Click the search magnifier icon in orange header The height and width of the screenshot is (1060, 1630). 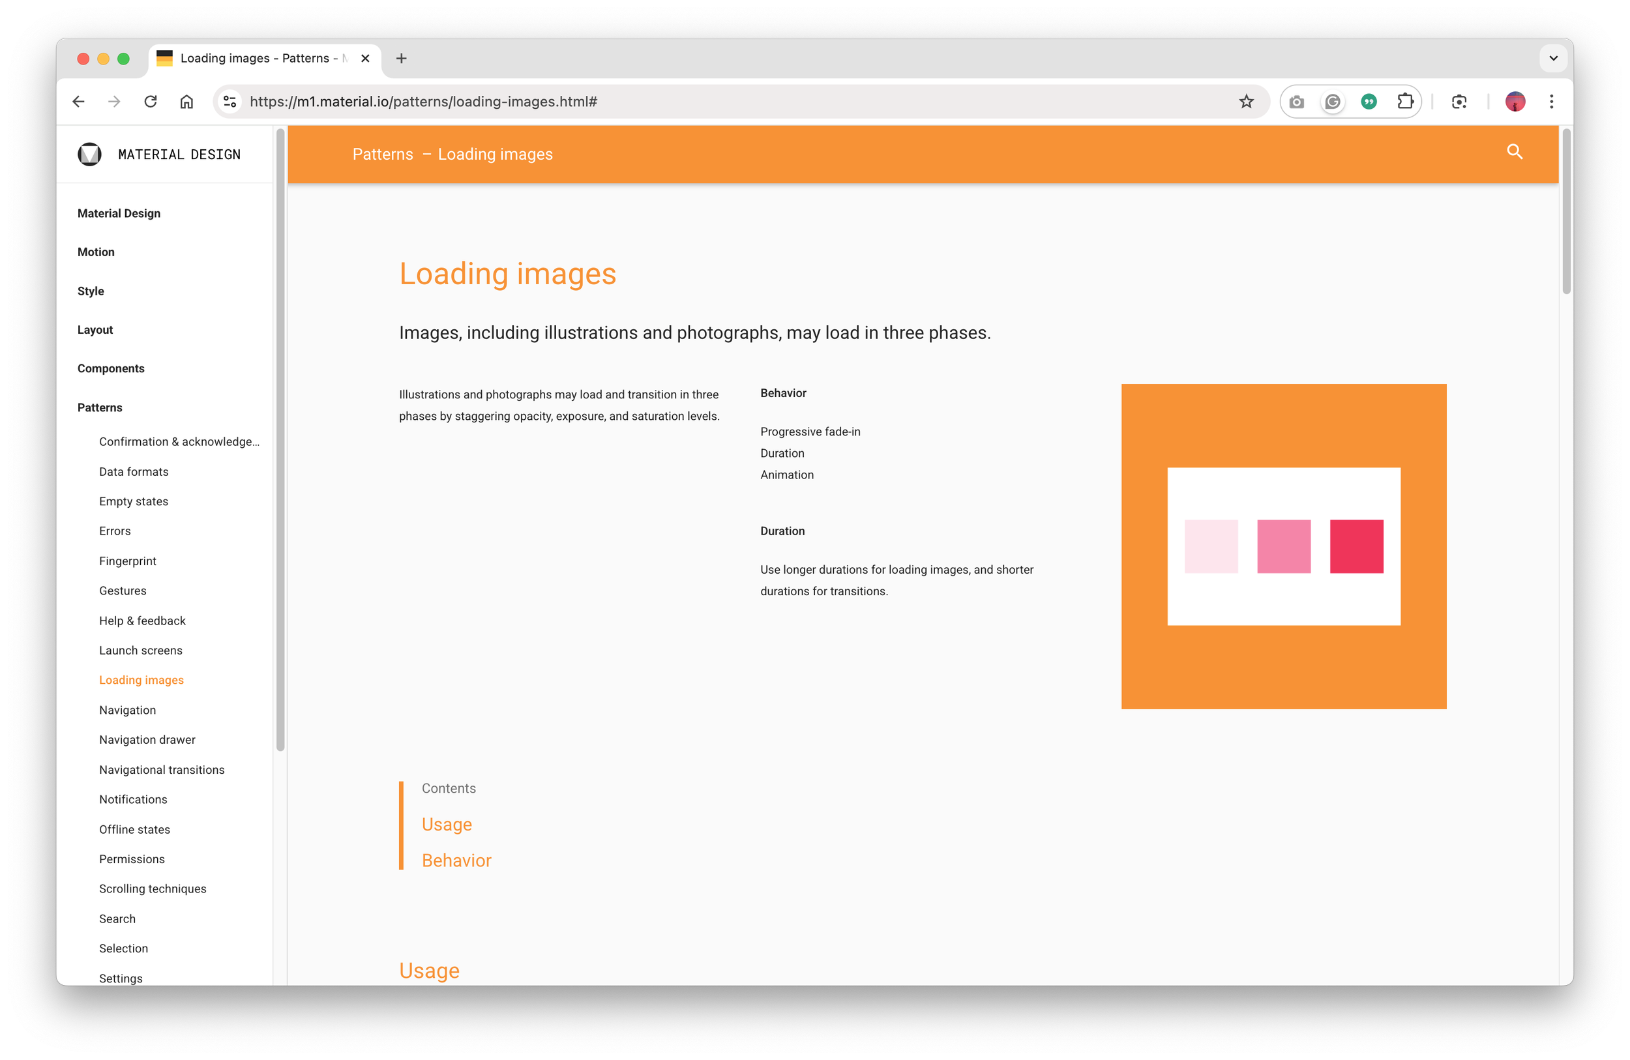coord(1514,152)
